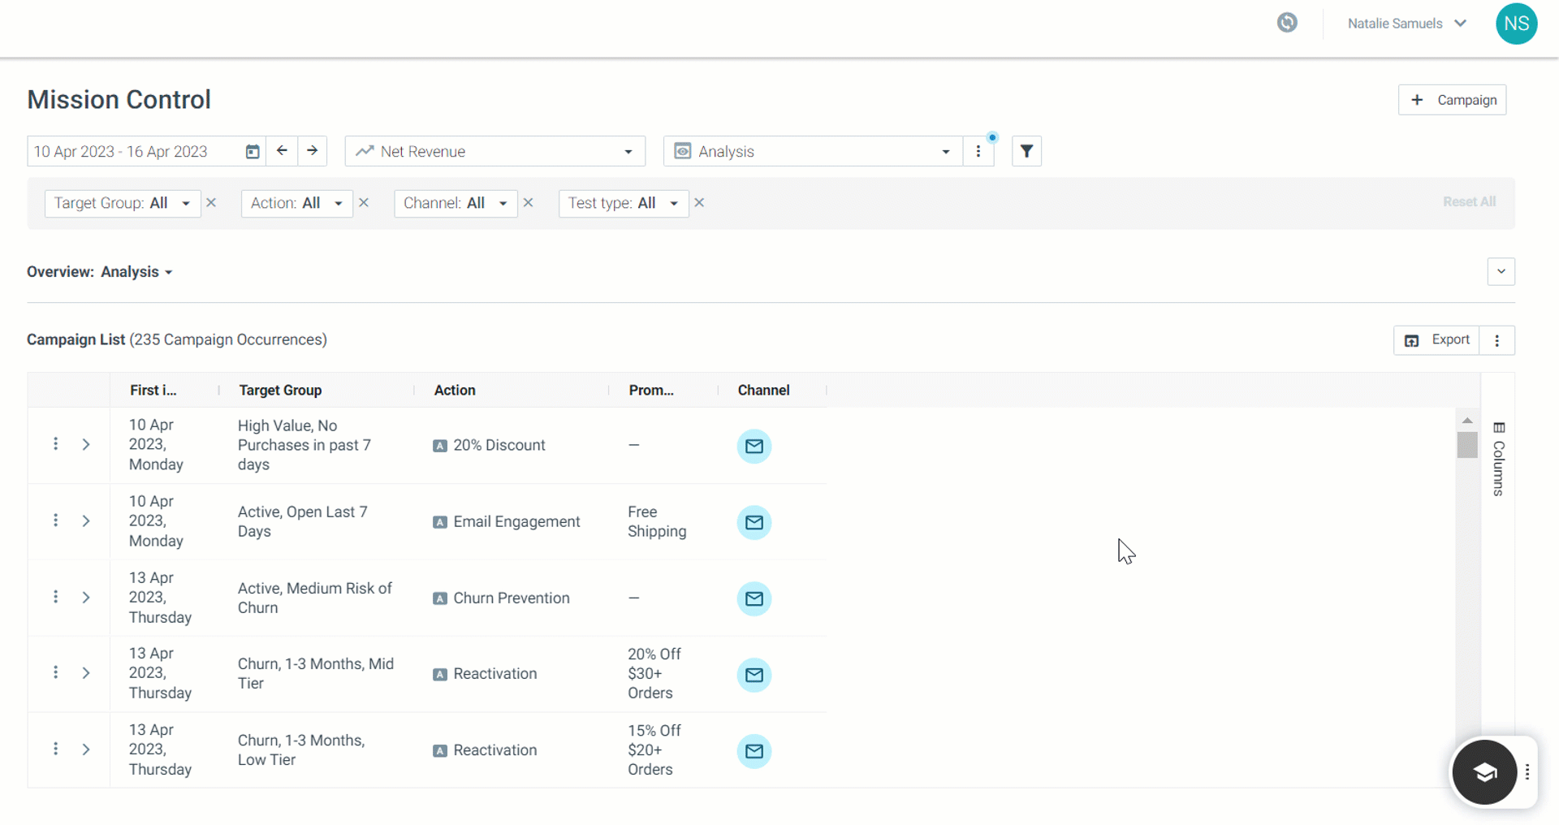Open the Channel: All filter dropdown
The width and height of the screenshot is (1559, 825).
[x=456, y=203]
